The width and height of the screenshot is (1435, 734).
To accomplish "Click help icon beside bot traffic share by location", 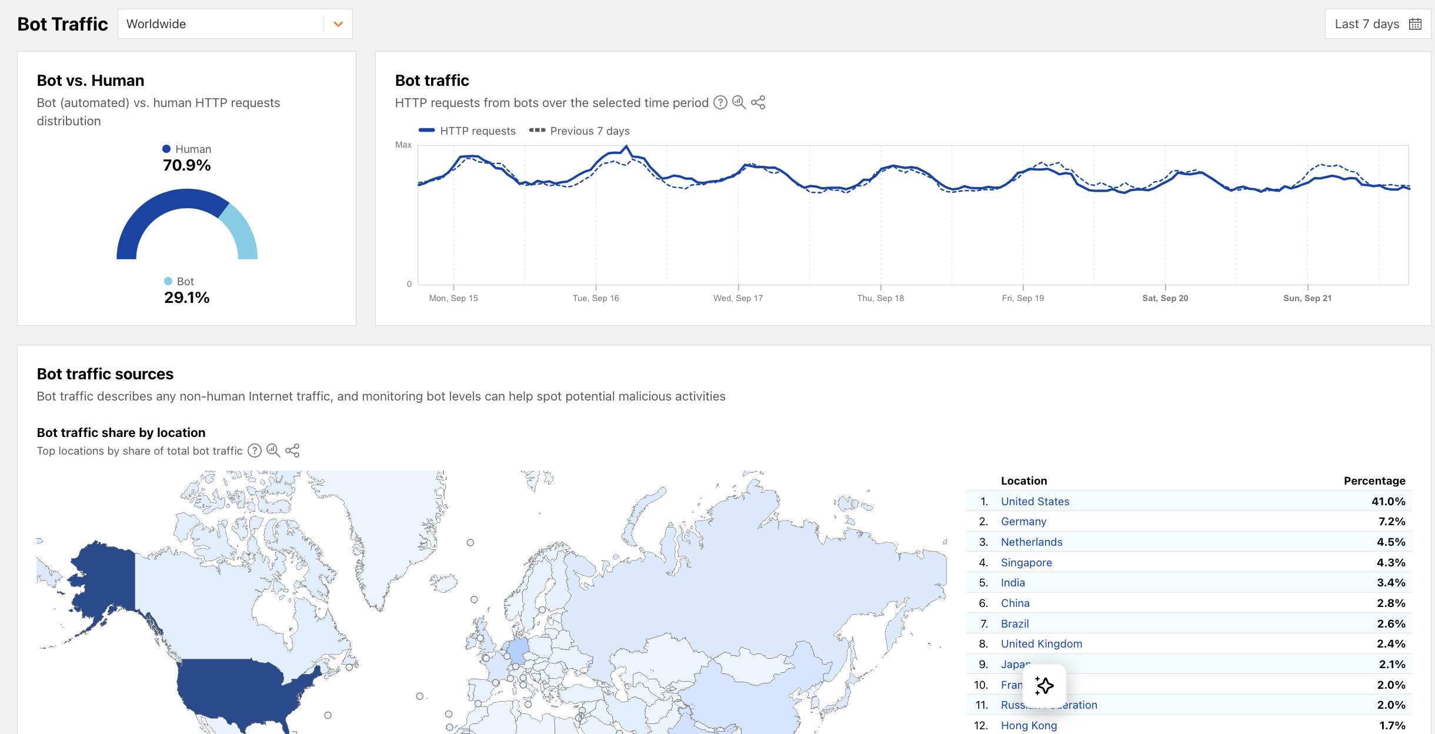I will tap(254, 451).
